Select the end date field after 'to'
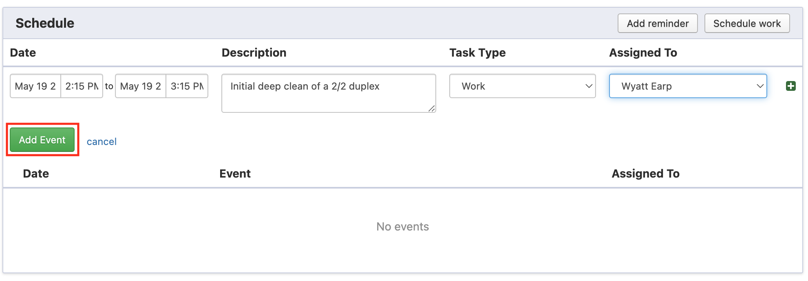Image resolution: width=808 pixels, height=281 pixels. [x=141, y=86]
